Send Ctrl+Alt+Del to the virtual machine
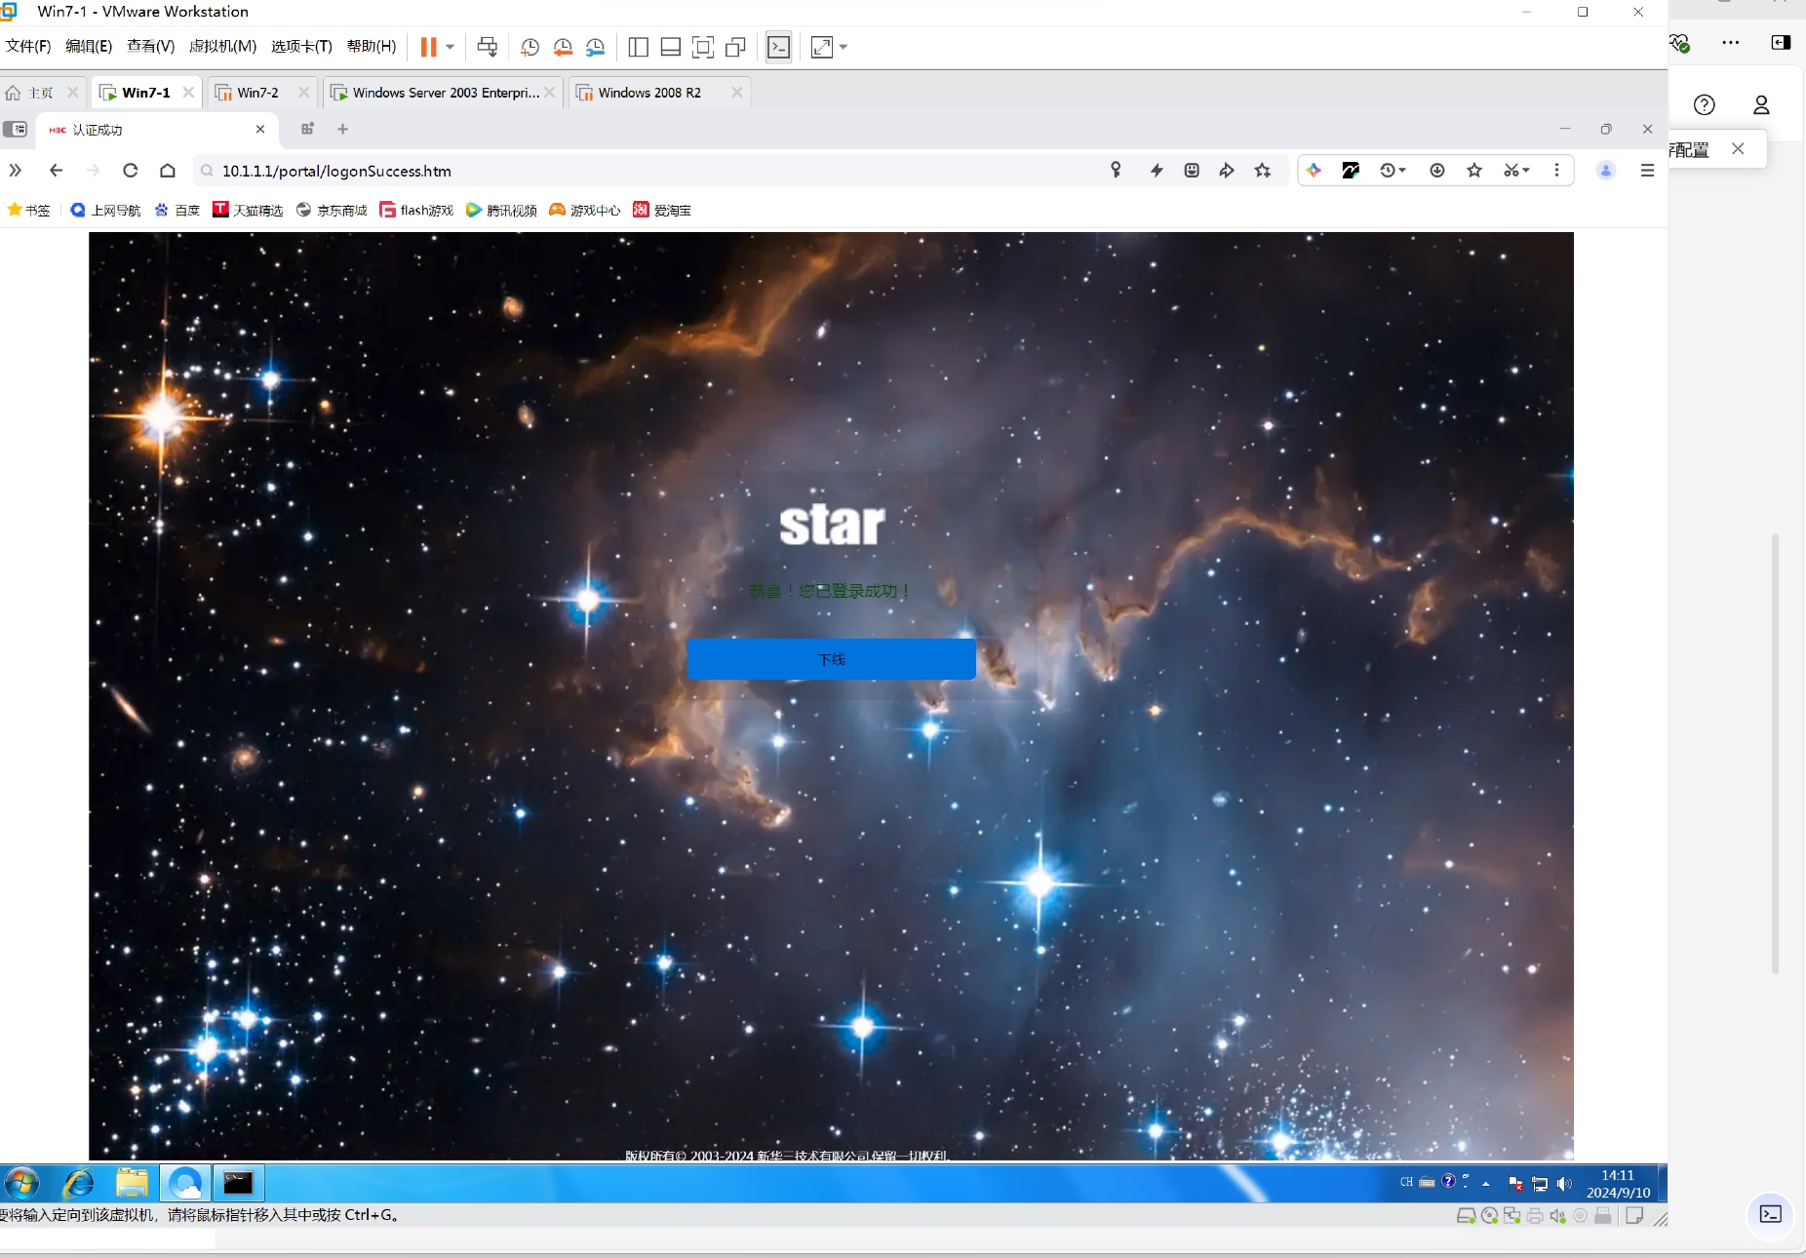 [488, 47]
